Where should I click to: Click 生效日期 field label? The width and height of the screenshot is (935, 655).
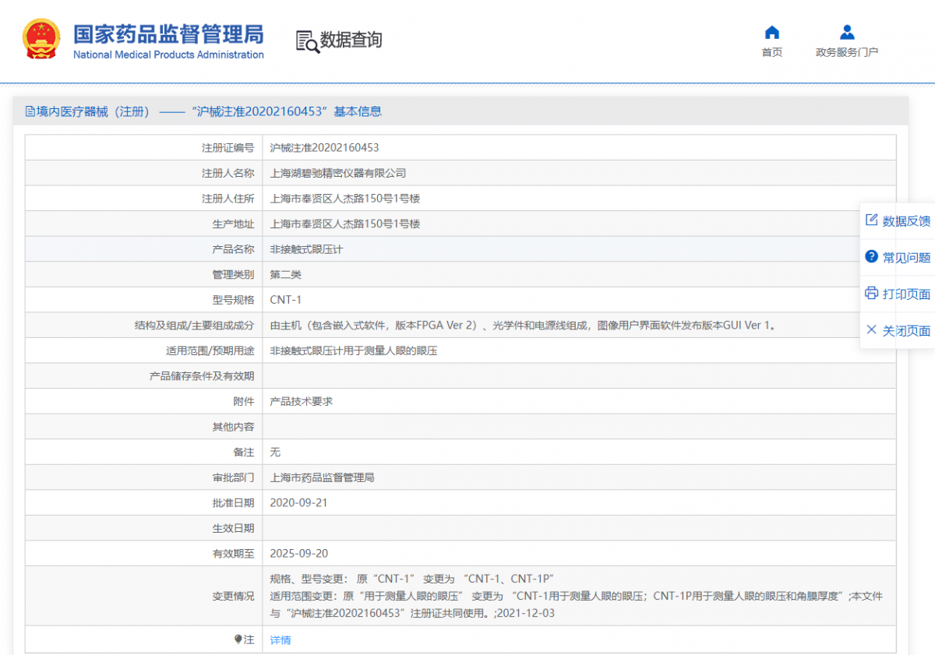(x=233, y=528)
